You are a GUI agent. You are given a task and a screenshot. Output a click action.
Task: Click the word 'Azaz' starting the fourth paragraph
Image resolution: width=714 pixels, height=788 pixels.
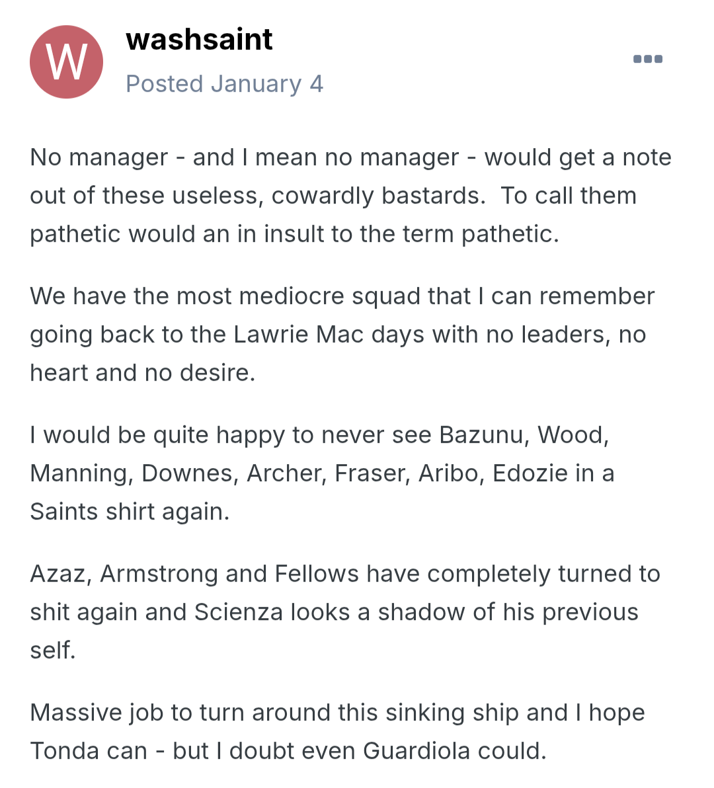(x=58, y=574)
